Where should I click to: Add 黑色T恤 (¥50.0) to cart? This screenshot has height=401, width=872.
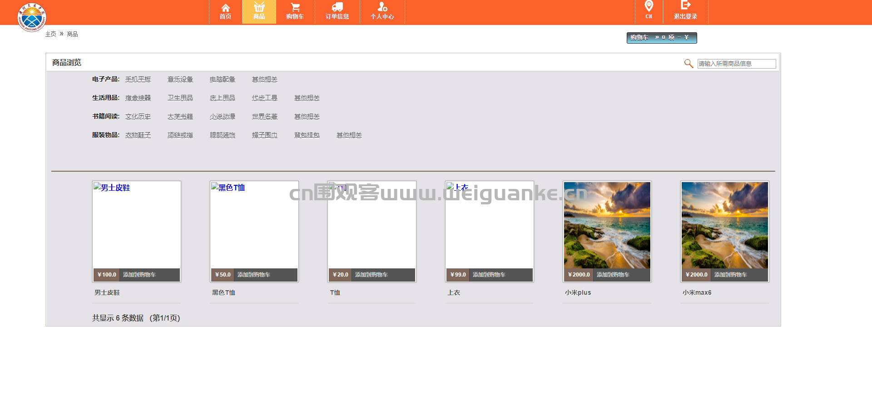click(254, 275)
